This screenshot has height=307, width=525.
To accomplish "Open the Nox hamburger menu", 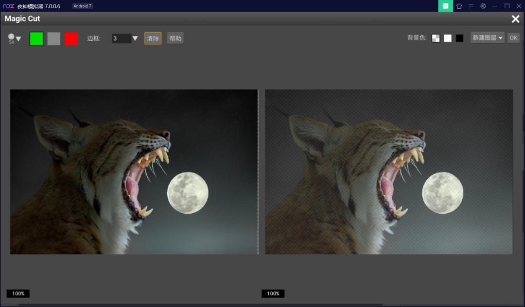I will [x=470, y=6].
